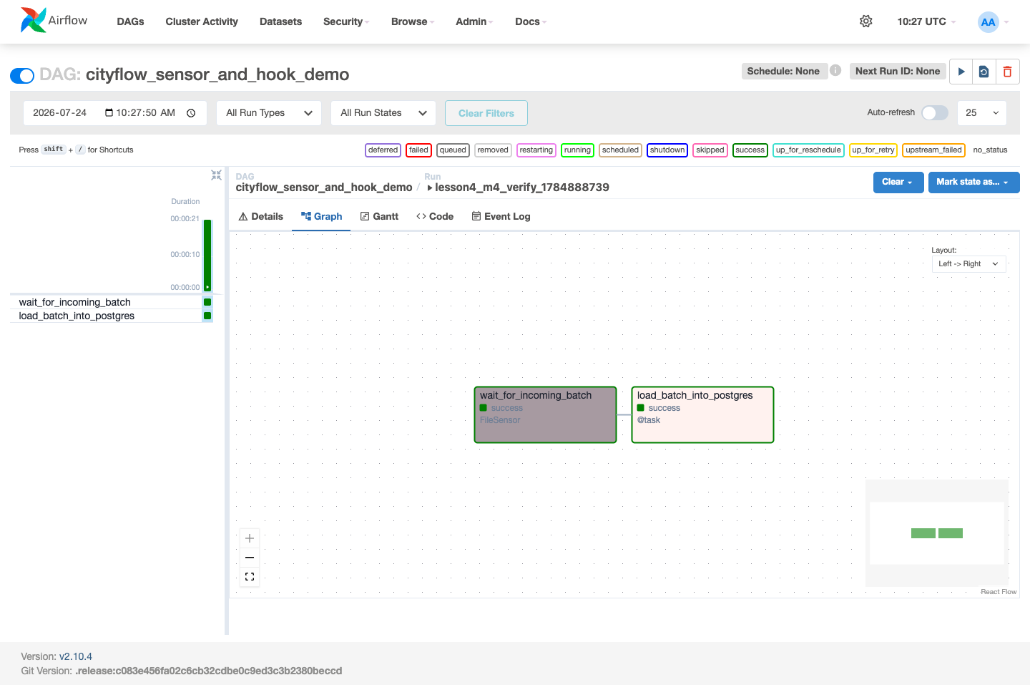Highlight the upstream_failed status legend
The height and width of the screenshot is (685, 1030).
click(x=933, y=150)
